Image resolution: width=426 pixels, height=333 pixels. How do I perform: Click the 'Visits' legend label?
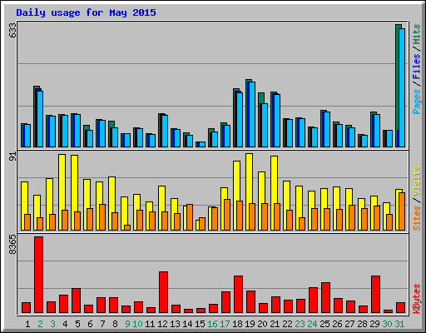(x=417, y=181)
